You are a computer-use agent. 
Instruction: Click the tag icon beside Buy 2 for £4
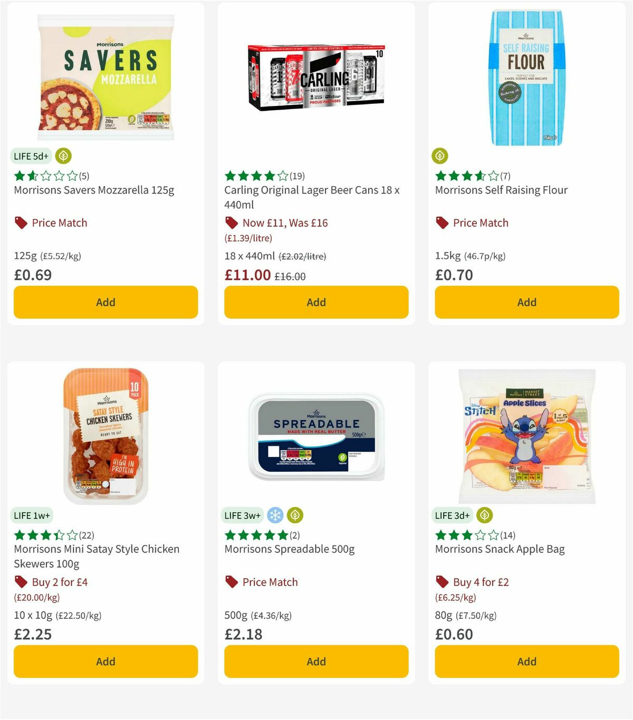click(x=20, y=582)
